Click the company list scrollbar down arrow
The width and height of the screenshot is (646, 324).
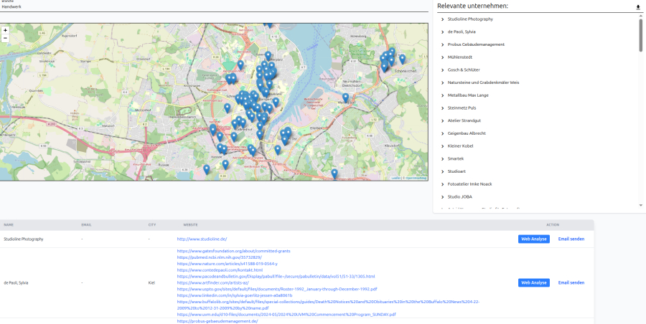pyautogui.click(x=641, y=206)
